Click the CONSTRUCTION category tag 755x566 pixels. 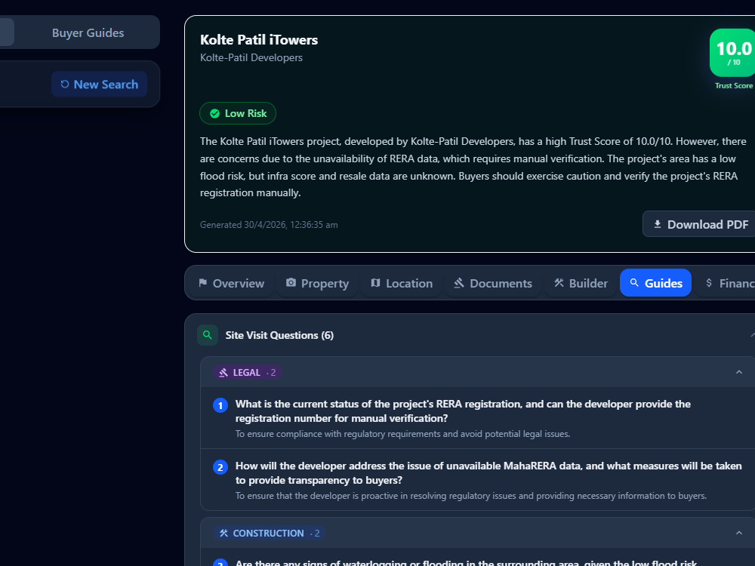tap(270, 534)
